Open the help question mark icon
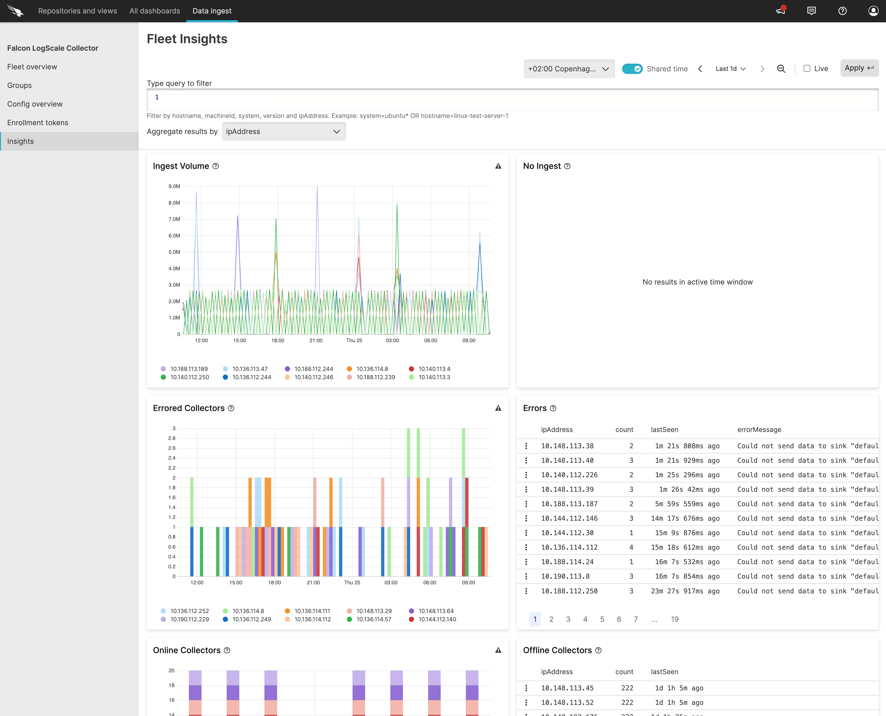This screenshot has width=886, height=716. pyautogui.click(x=842, y=11)
